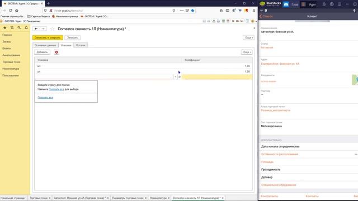Image resolution: width=358 pixels, height=201 pixels.
Task: Click Договор field in mobile app
Action: click(308, 178)
